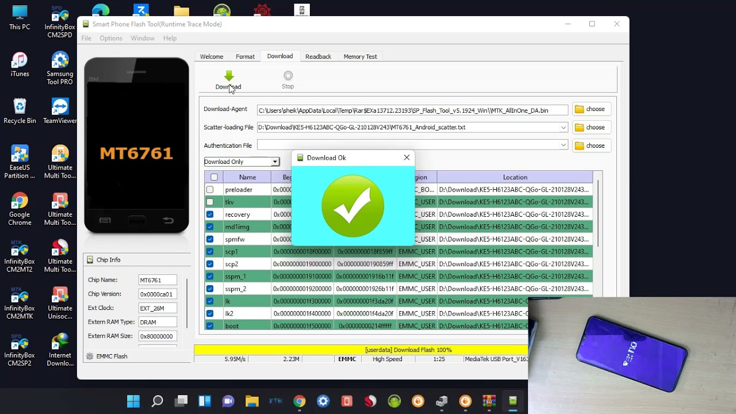Image resolution: width=736 pixels, height=414 pixels.
Task: Open This PC desktop shortcut
Action: (x=20, y=17)
